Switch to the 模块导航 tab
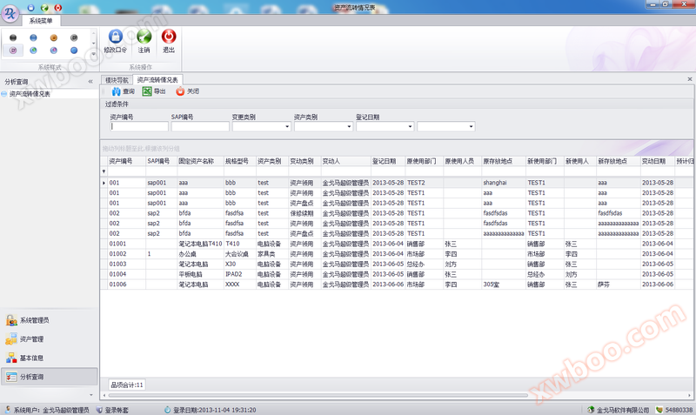 pos(116,80)
